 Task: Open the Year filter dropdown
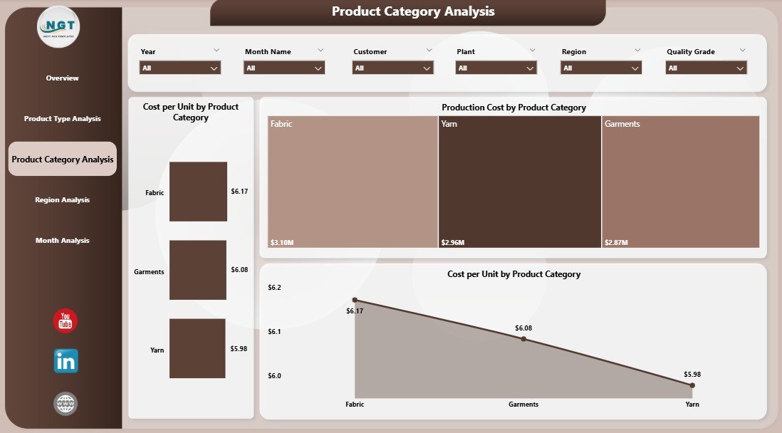[179, 68]
